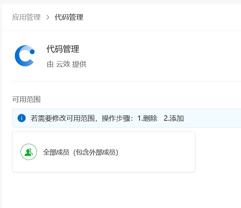This screenshot has width=241, height=208.
Task: Open the 应用管理 breadcrumb link
Action: pyautogui.click(x=26, y=17)
